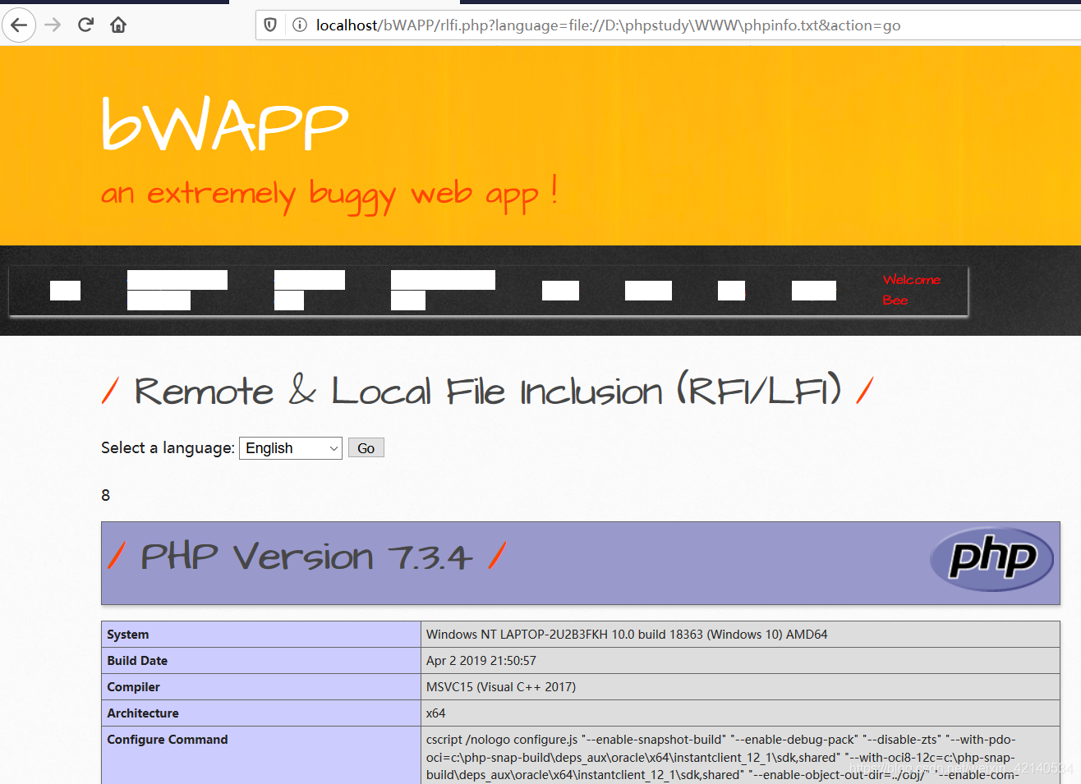Click the tracking protection shield icon
The height and width of the screenshot is (784, 1081).
click(x=270, y=25)
